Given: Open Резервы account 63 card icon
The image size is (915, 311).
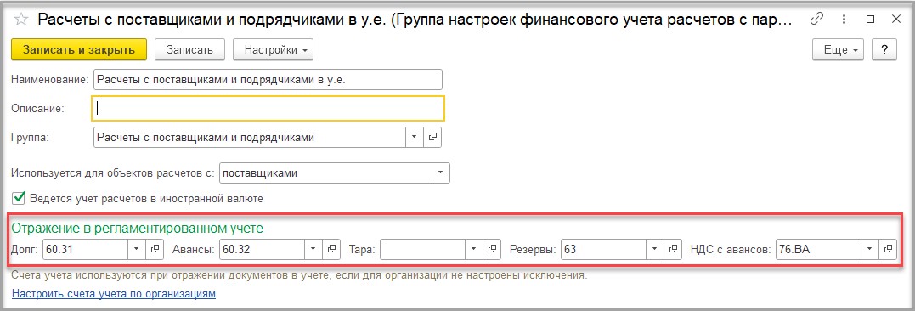Looking at the screenshot, I should (673, 250).
